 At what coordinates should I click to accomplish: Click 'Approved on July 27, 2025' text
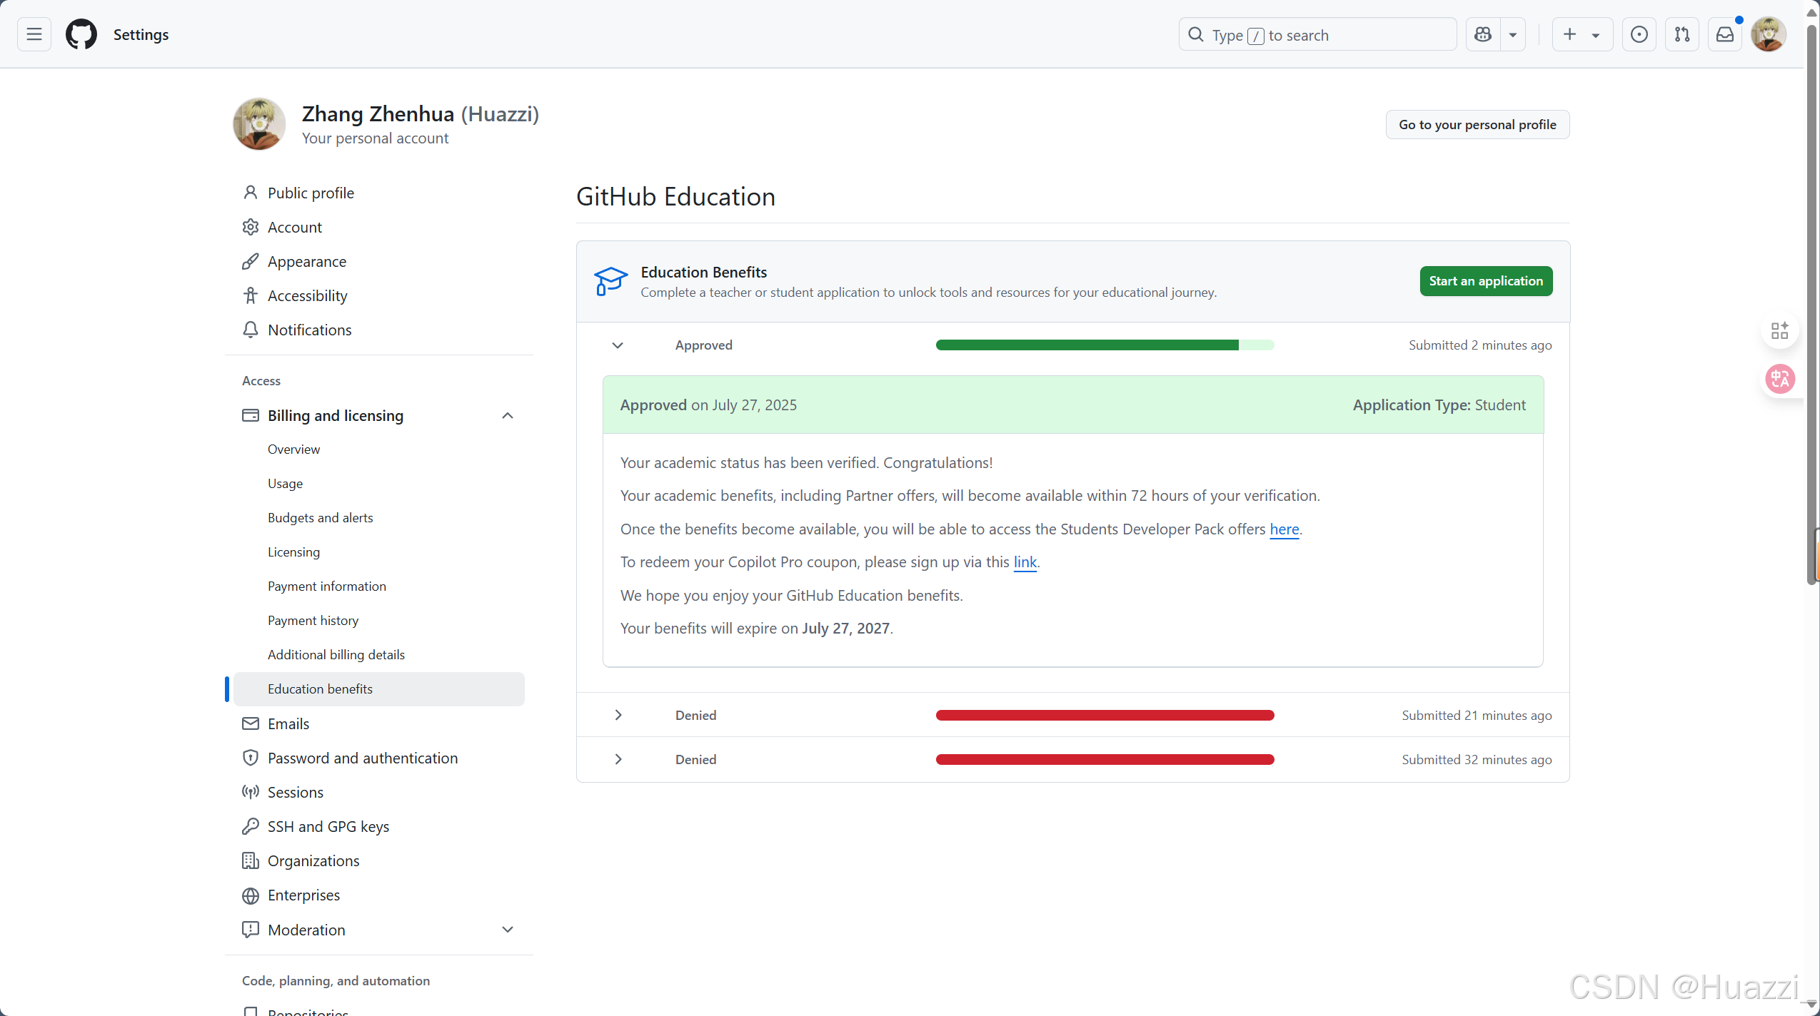pyautogui.click(x=708, y=405)
